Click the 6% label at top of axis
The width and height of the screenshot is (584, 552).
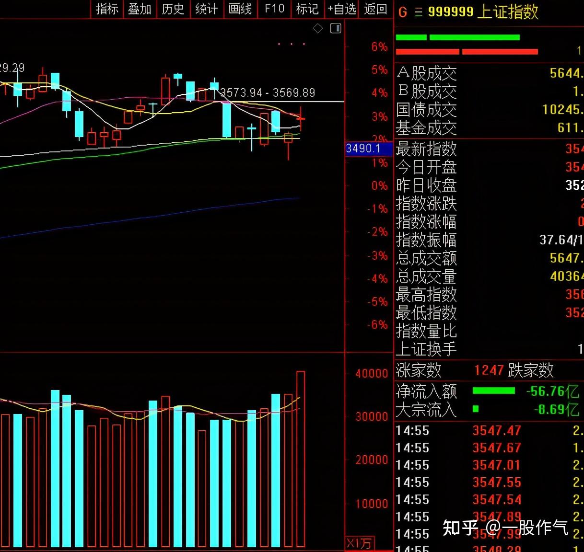pyautogui.click(x=379, y=46)
